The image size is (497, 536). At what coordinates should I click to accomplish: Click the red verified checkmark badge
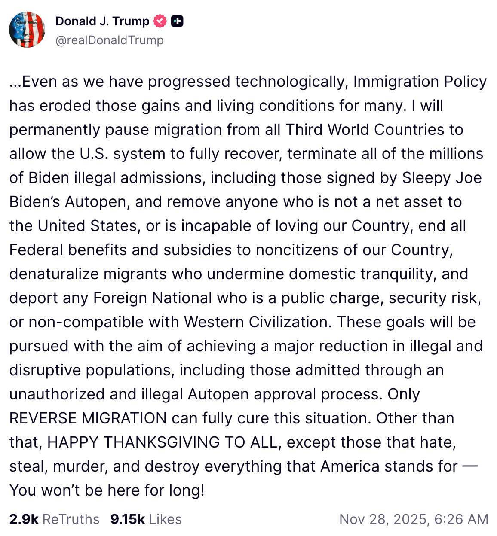coord(160,21)
